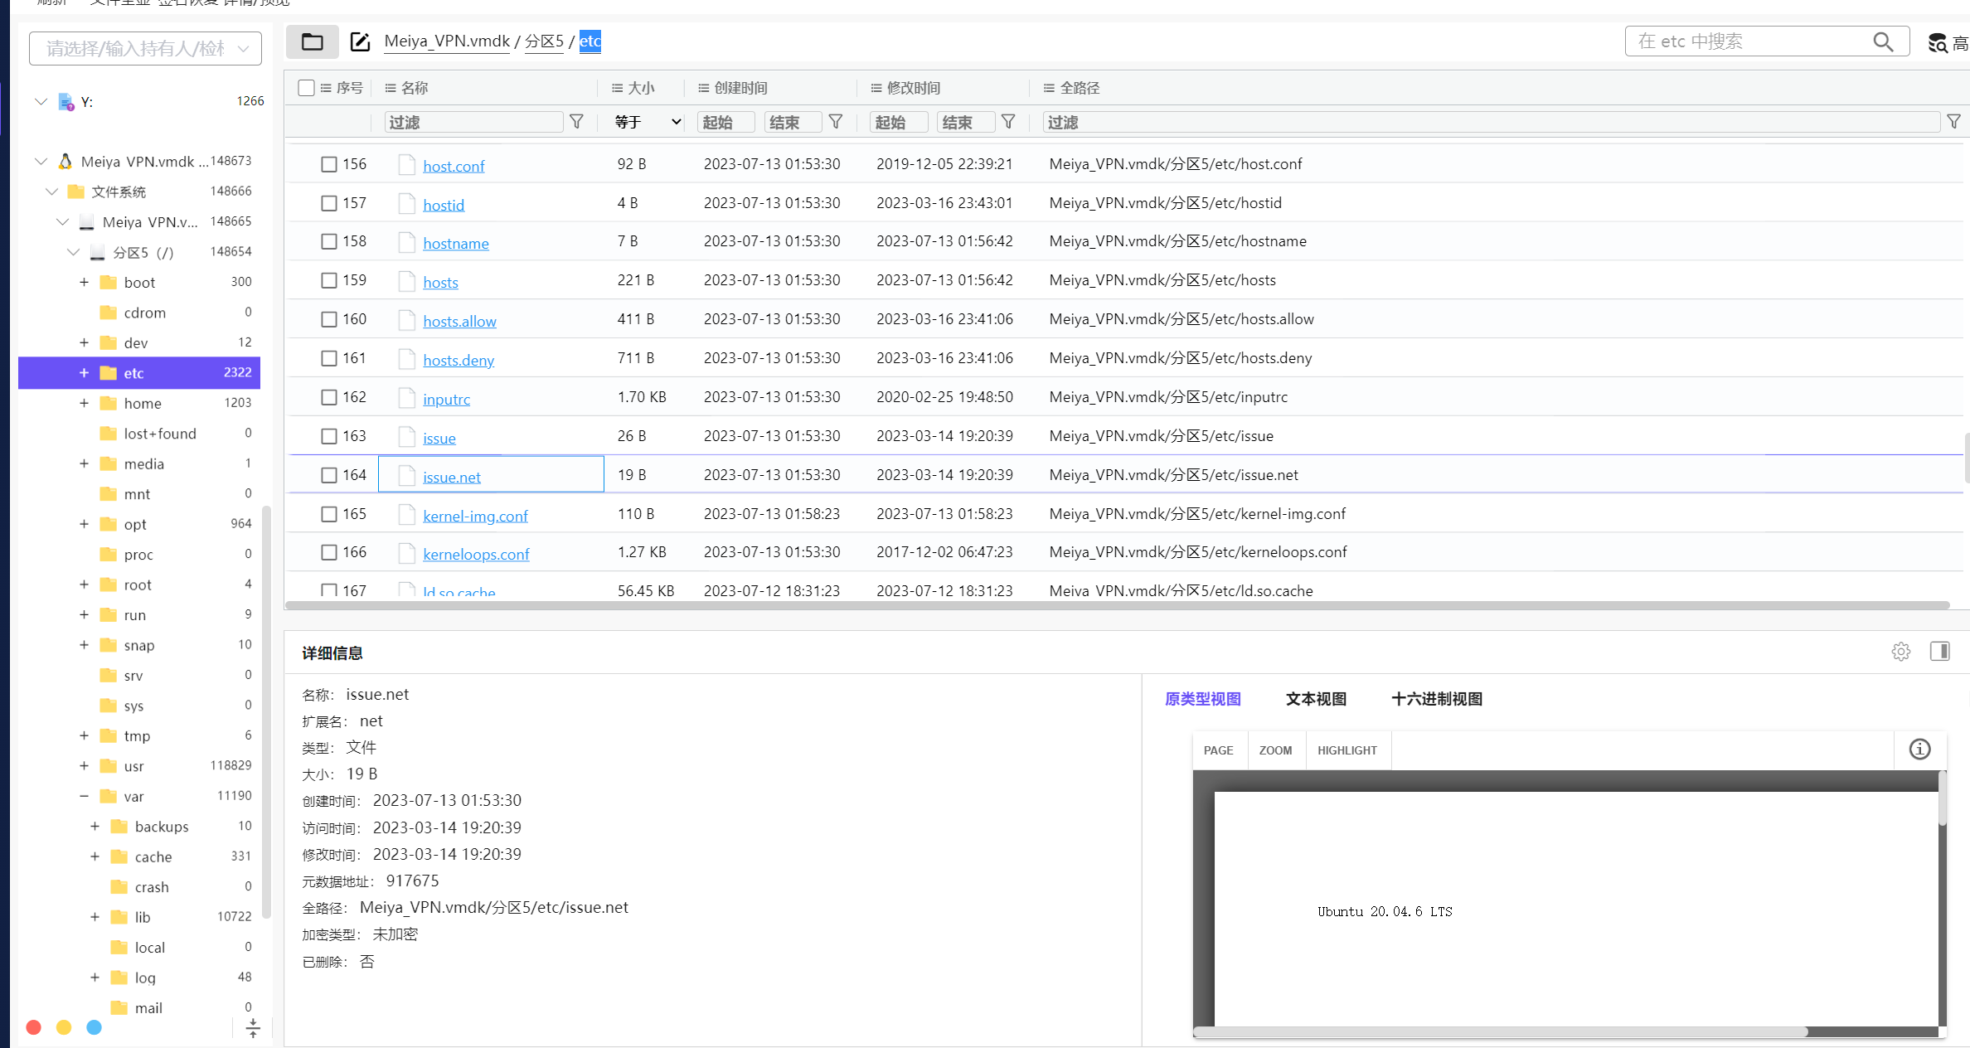This screenshot has height=1048, width=1970.
Task: Expand the home folder in tree
Action: pyautogui.click(x=84, y=403)
